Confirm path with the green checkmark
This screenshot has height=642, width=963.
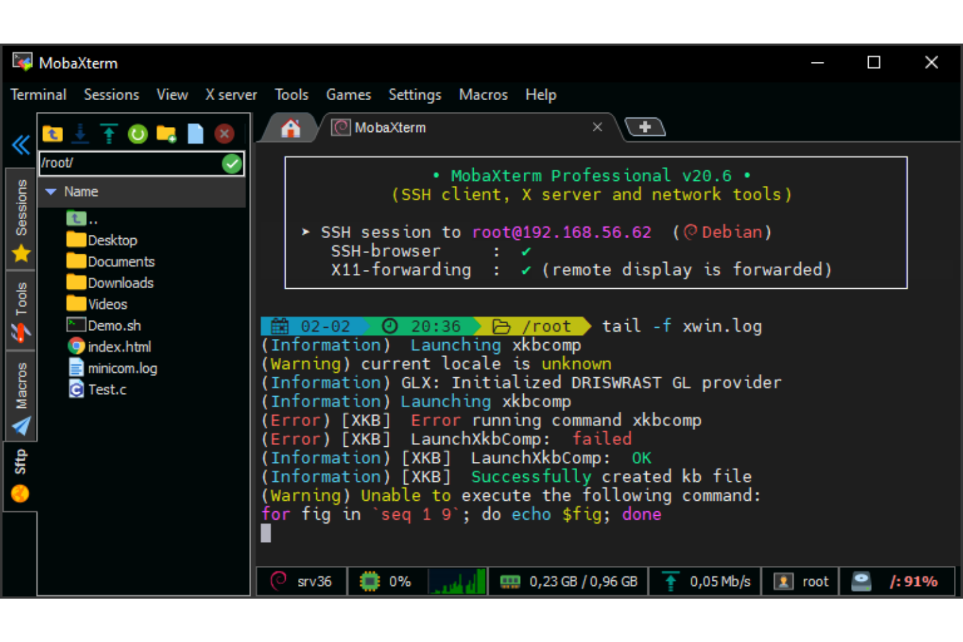[232, 163]
